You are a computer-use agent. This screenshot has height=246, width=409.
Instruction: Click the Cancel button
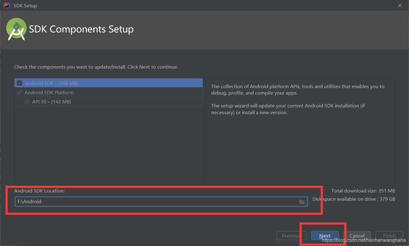tap(358, 236)
